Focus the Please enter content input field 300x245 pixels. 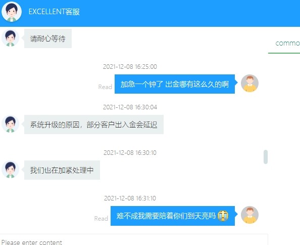click(x=134, y=239)
